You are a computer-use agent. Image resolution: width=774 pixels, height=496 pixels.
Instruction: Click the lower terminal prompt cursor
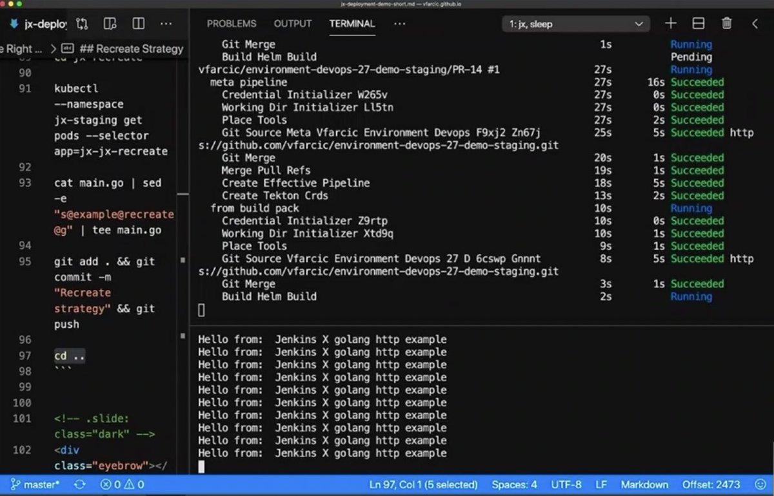pyautogui.click(x=201, y=466)
